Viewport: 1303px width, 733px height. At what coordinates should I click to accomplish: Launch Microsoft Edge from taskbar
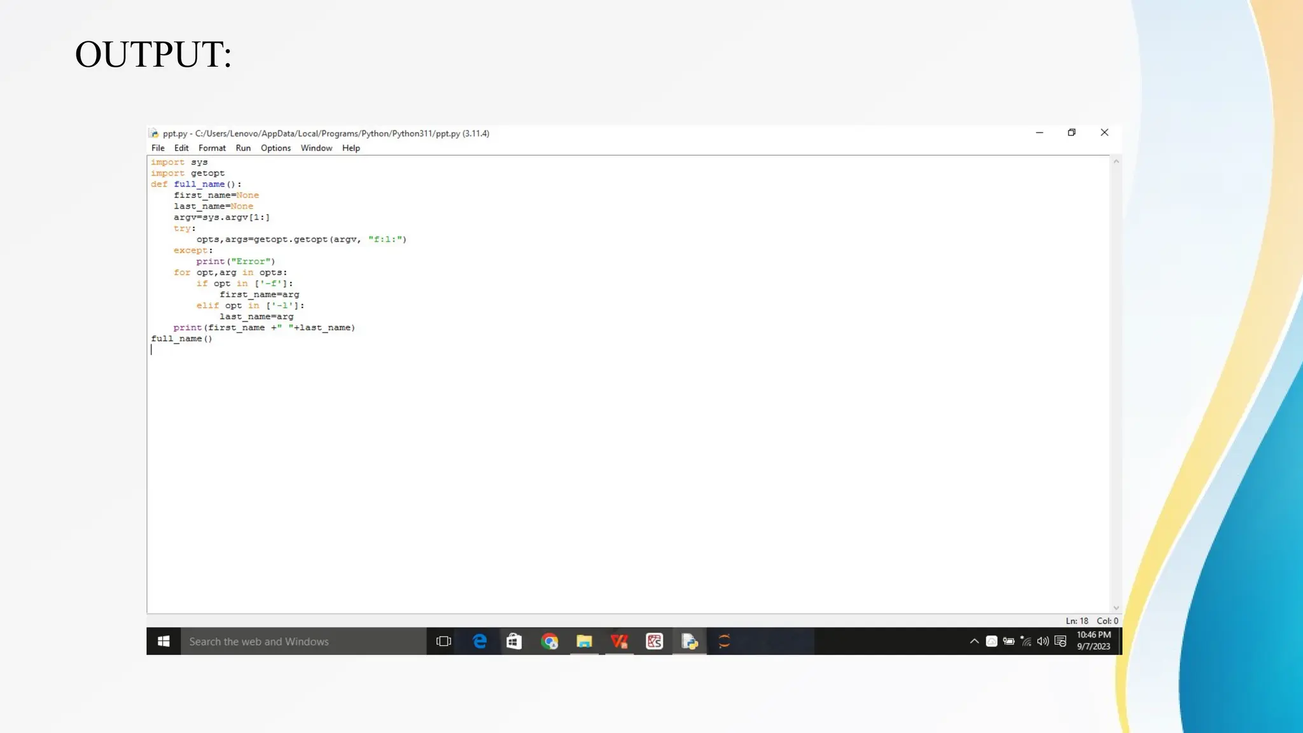(x=480, y=641)
